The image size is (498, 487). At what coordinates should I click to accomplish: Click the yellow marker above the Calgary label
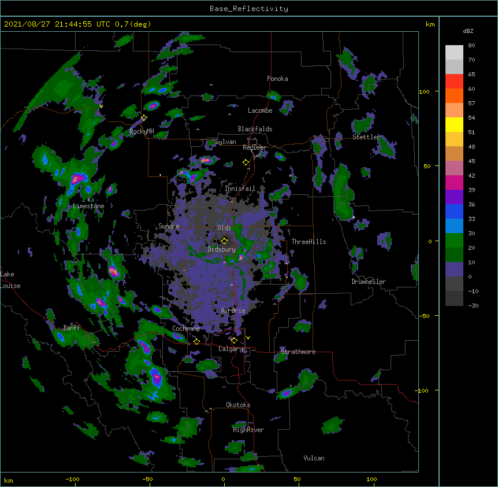tap(234, 341)
